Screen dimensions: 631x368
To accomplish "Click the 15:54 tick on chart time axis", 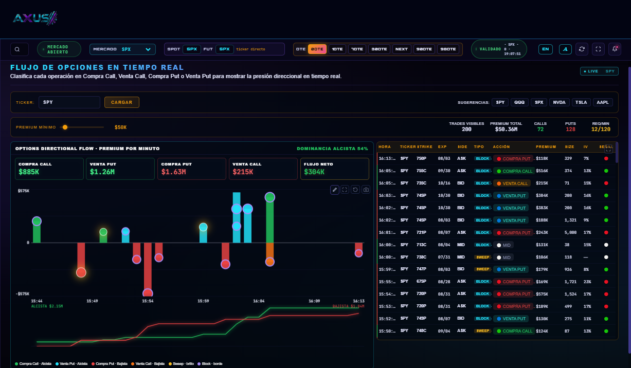I will click(x=148, y=301).
